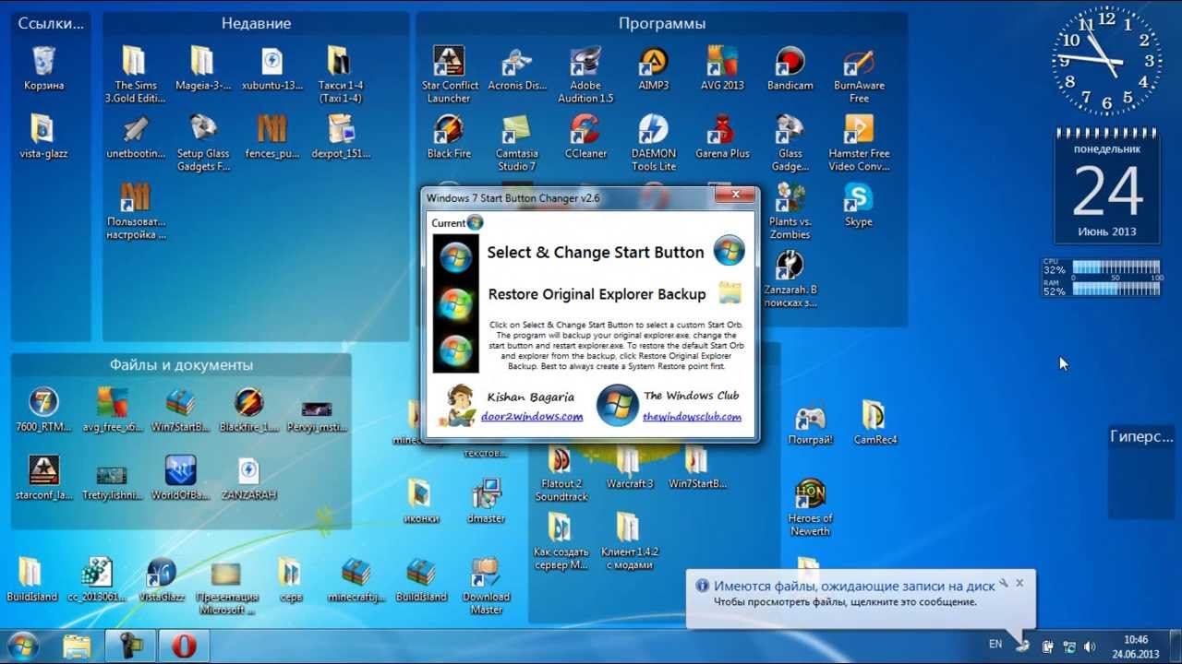Open the thewindowsclub.com link
Image resolution: width=1182 pixels, height=664 pixels.
(x=692, y=416)
